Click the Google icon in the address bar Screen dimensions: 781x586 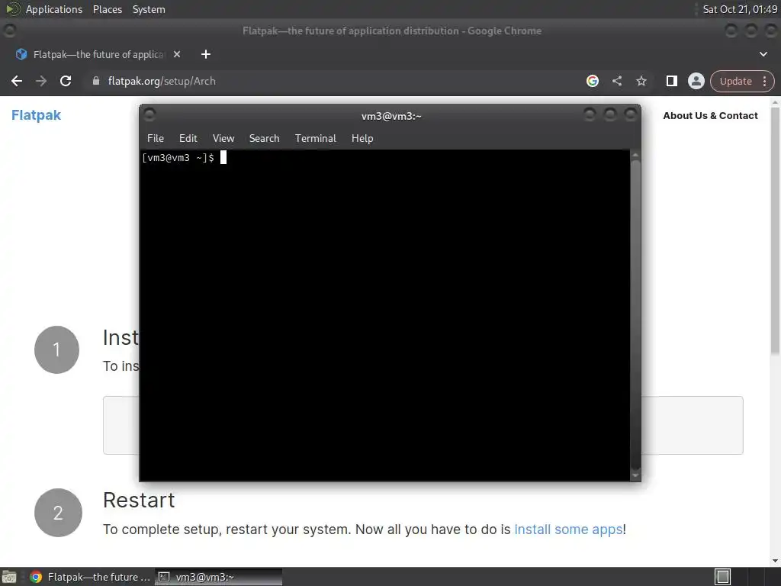coord(592,81)
